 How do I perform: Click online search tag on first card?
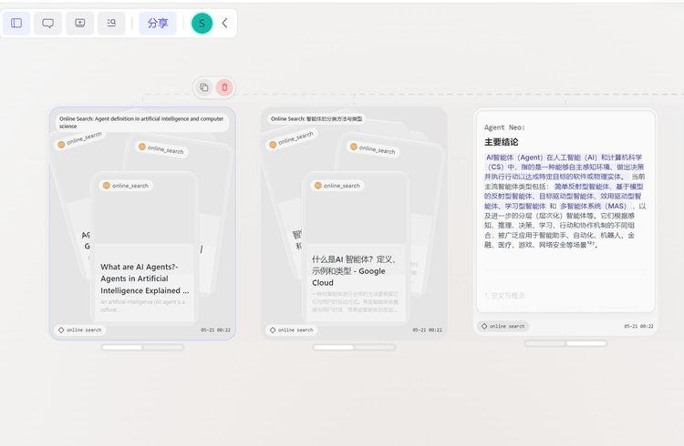[80, 330]
